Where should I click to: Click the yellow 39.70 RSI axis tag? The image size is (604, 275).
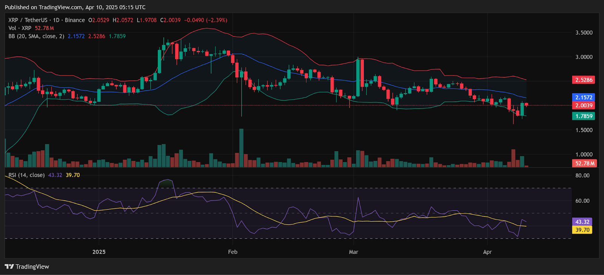[582, 230]
